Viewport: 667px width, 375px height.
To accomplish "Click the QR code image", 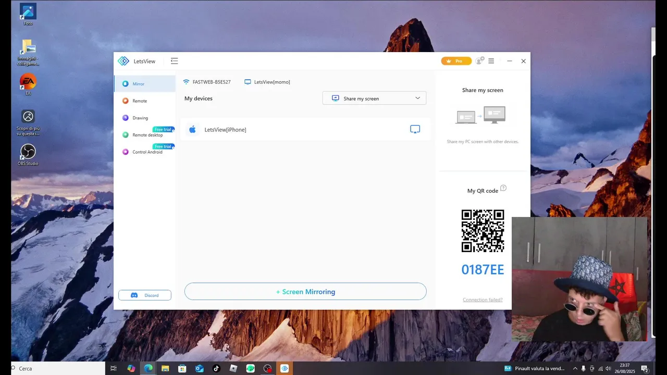I will 483,231.
